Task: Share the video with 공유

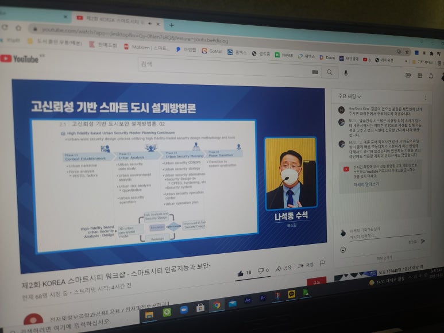Action: pyautogui.click(x=283, y=268)
